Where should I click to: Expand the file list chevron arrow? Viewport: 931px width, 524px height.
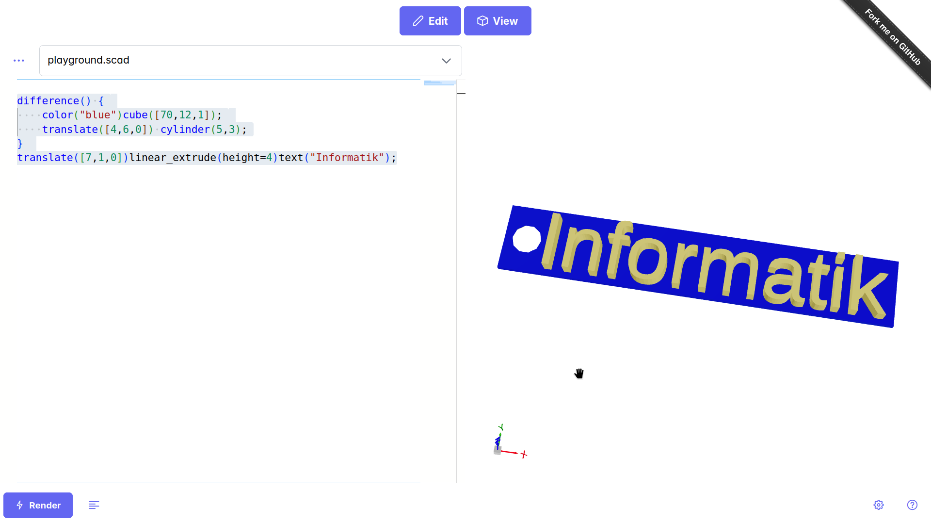tap(446, 61)
